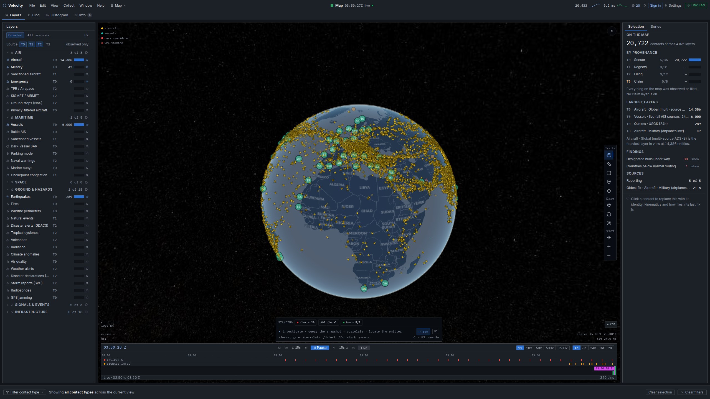Click the pin tool under Tools
Screen dimensions: 710x399
coord(609,182)
